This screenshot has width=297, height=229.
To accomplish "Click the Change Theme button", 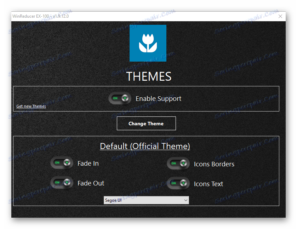I will pyautogui.click(x=146, y=124).
